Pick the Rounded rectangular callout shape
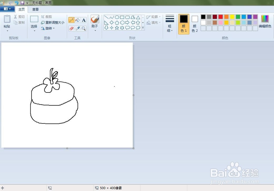This screenshot has width=274, height=191. coord(128,28)
